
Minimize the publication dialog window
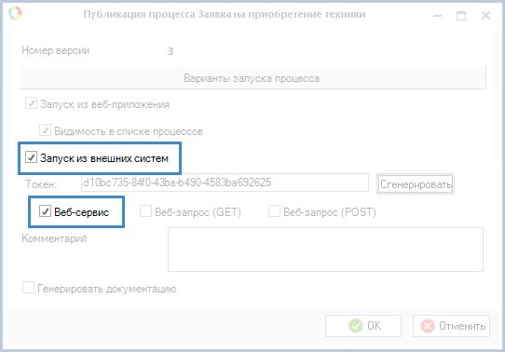(437, 16)
